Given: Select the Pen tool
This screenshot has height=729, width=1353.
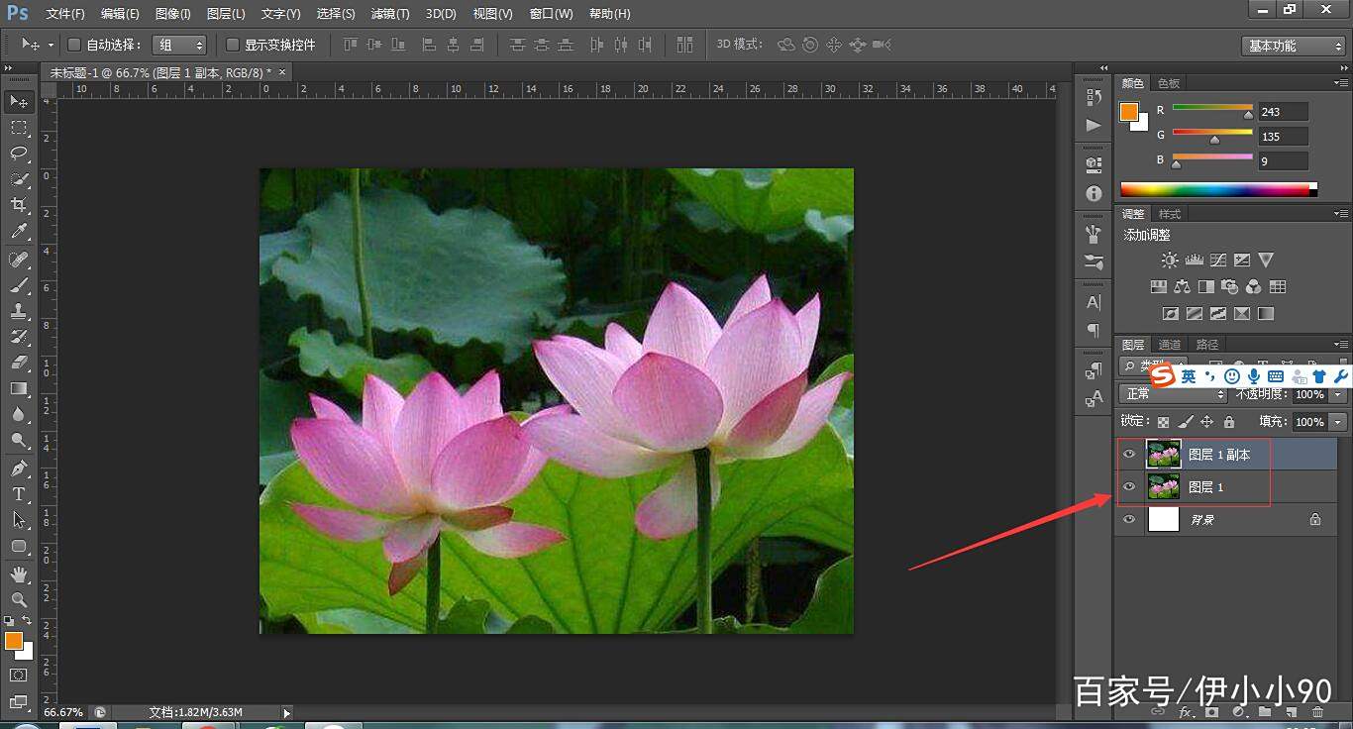Looking at the screenshot, I should (19, 468).
